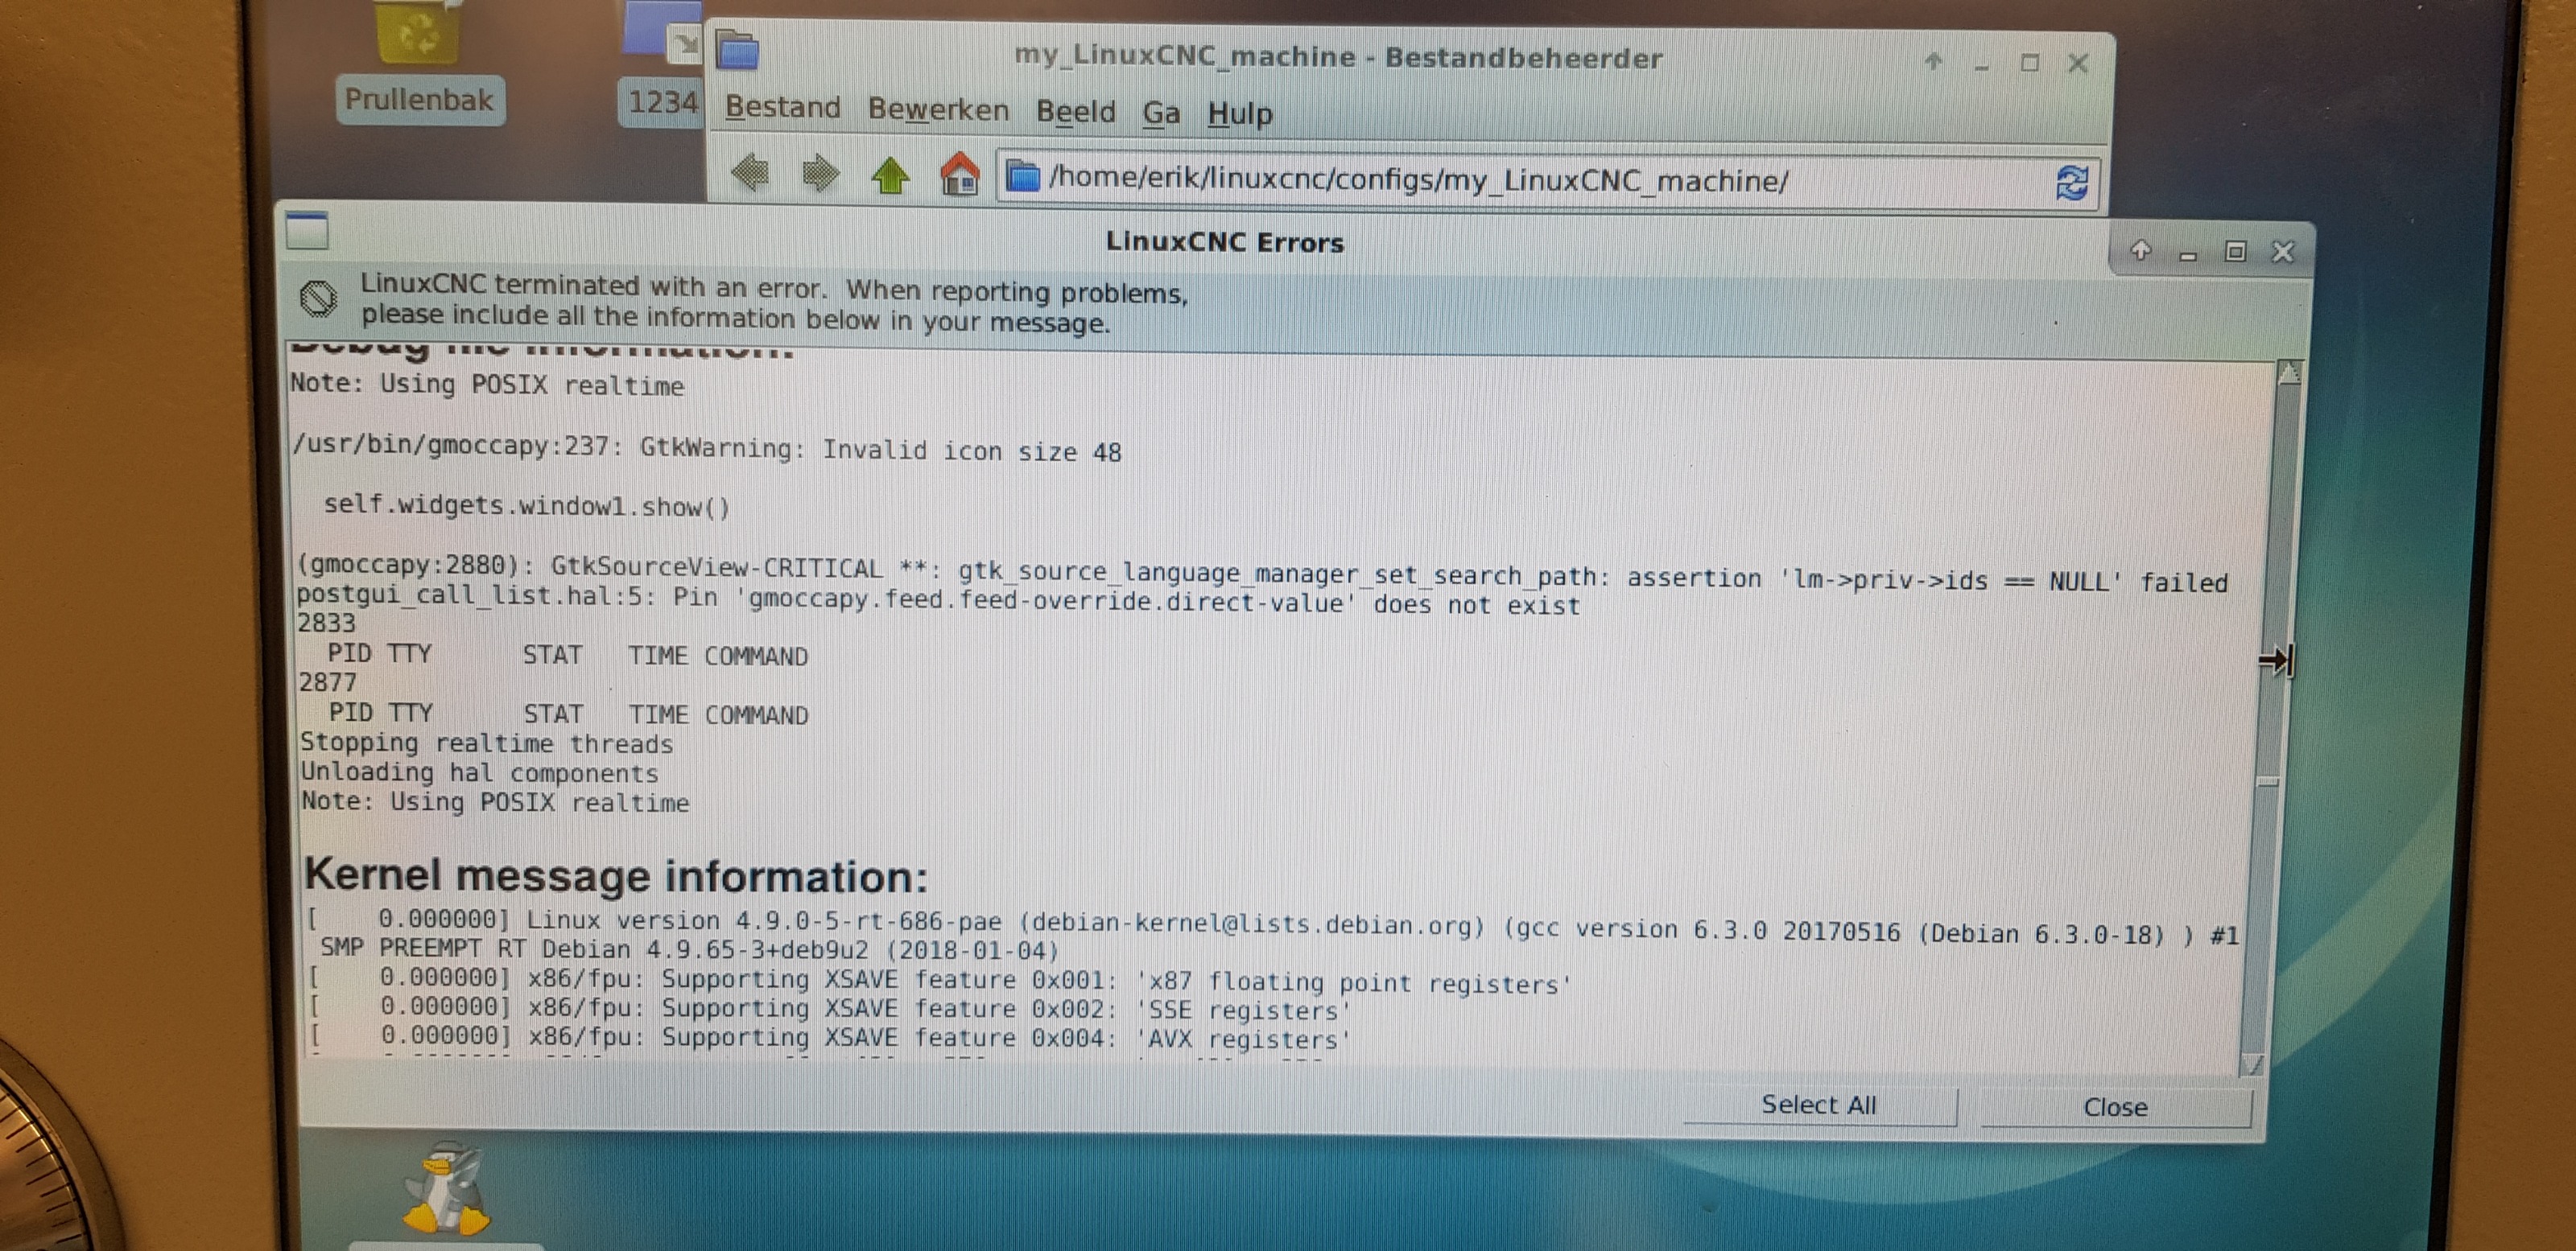The width and height of the screenshot is (2576, 1251).
Task: Click the LinuxCNC Errors title bar
Action: pyautogui.click(x=1224, y=242)
